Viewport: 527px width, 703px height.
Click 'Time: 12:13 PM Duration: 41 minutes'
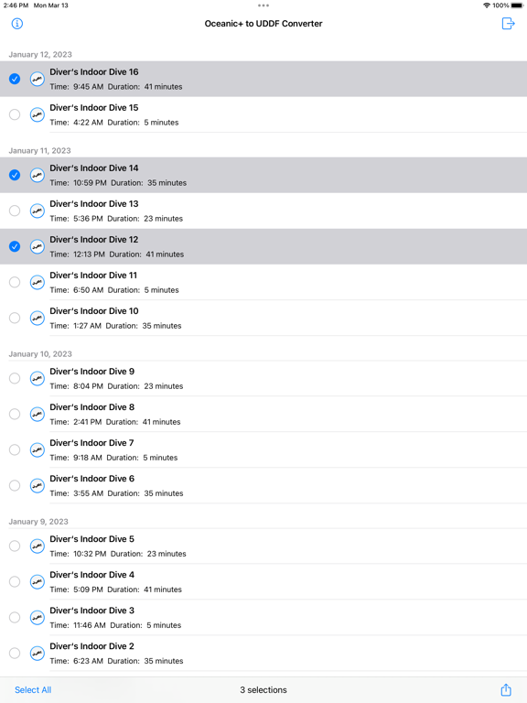coord(116,254)
